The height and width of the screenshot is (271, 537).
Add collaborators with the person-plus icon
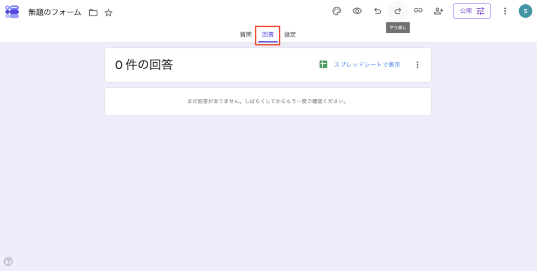tap(438, 11)
